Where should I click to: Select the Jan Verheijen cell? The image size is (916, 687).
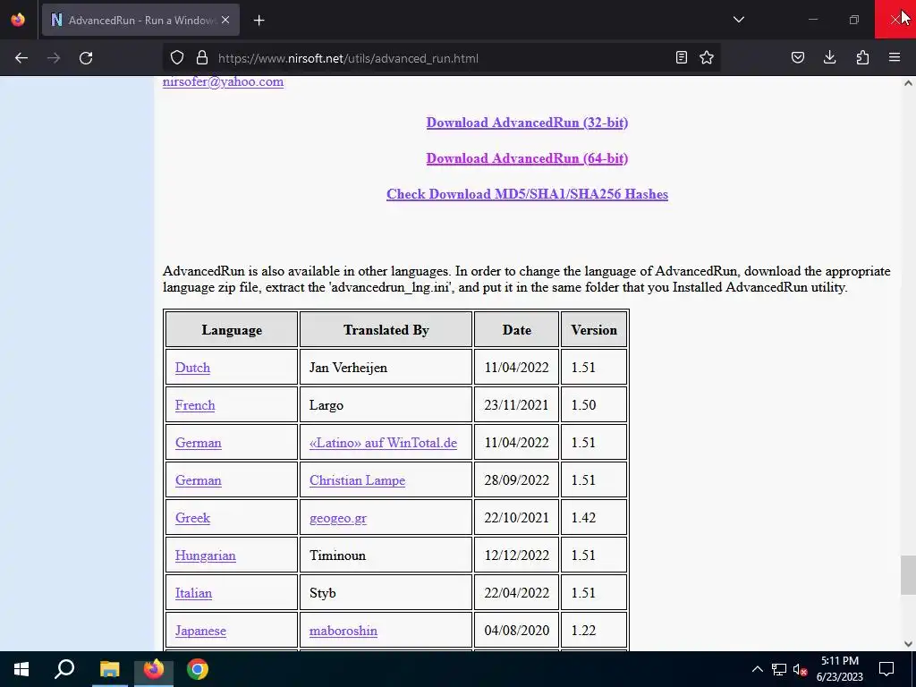(386, 368)
